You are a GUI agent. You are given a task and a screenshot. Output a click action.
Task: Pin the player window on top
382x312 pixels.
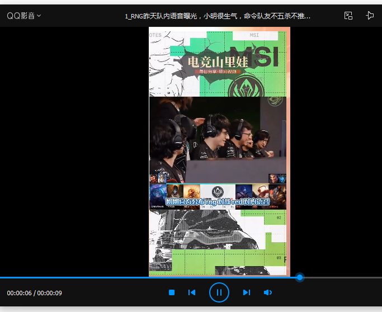pyautogui.click(x=370, y=15)
